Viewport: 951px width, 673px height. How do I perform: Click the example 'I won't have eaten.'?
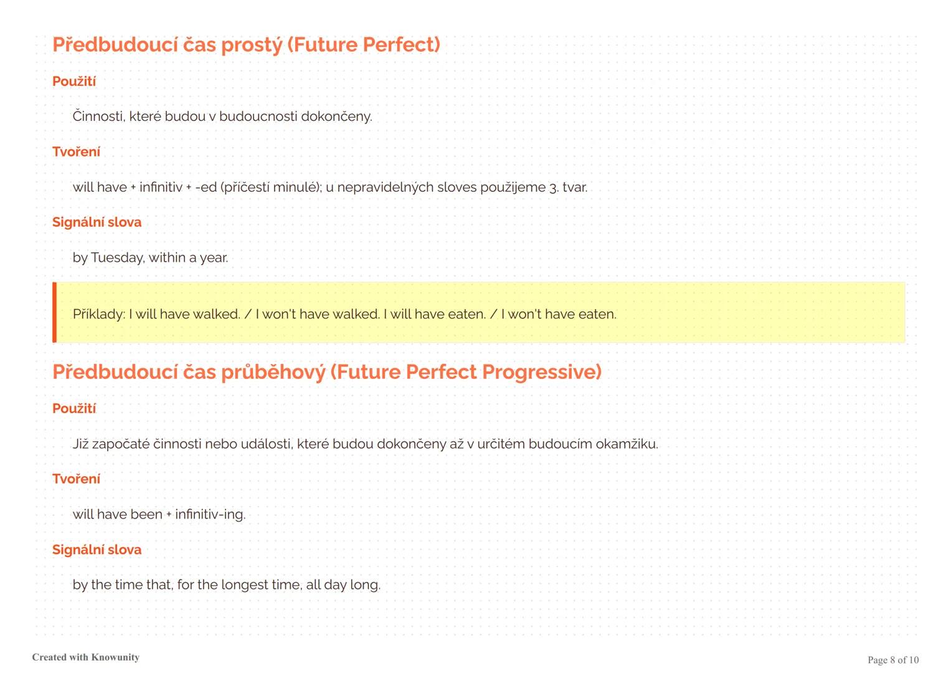[559, 314]
